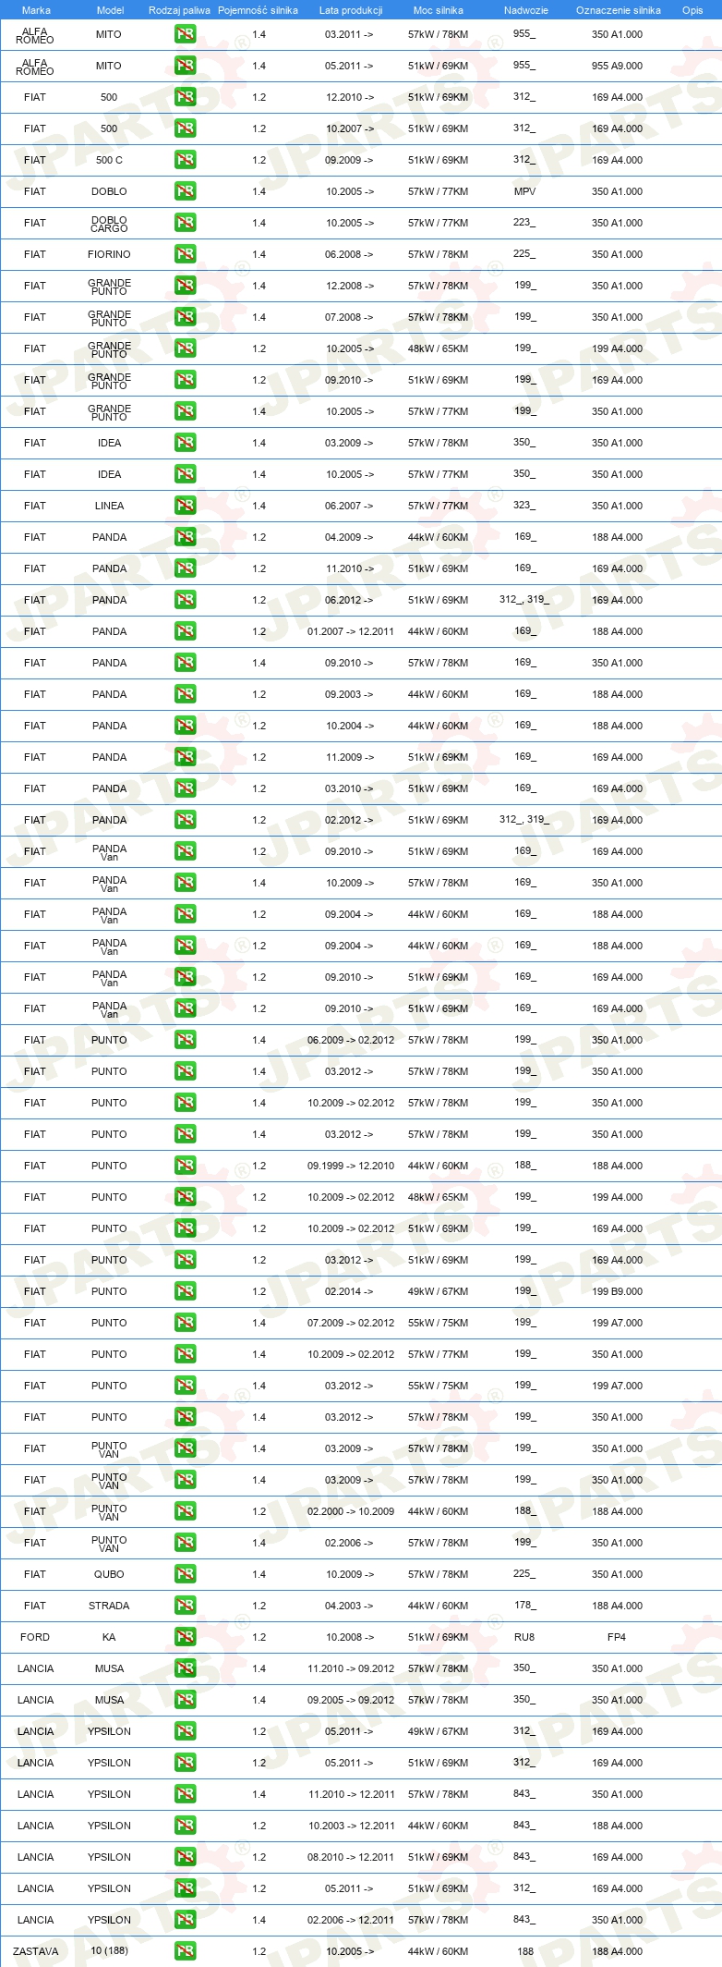Click the Lata produkcji column header

pos(351,10)
